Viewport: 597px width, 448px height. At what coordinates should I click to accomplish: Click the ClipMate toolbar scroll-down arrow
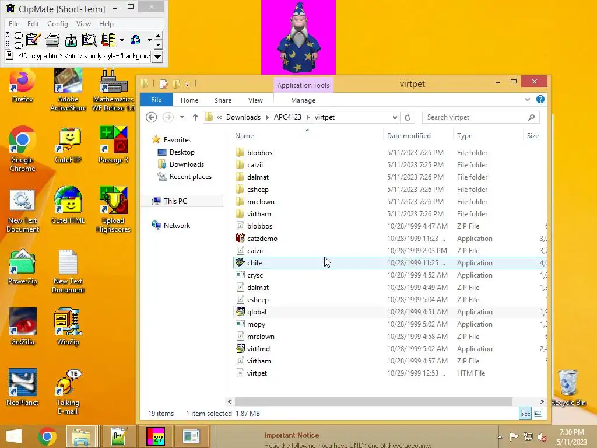click(x=159, y=44)
